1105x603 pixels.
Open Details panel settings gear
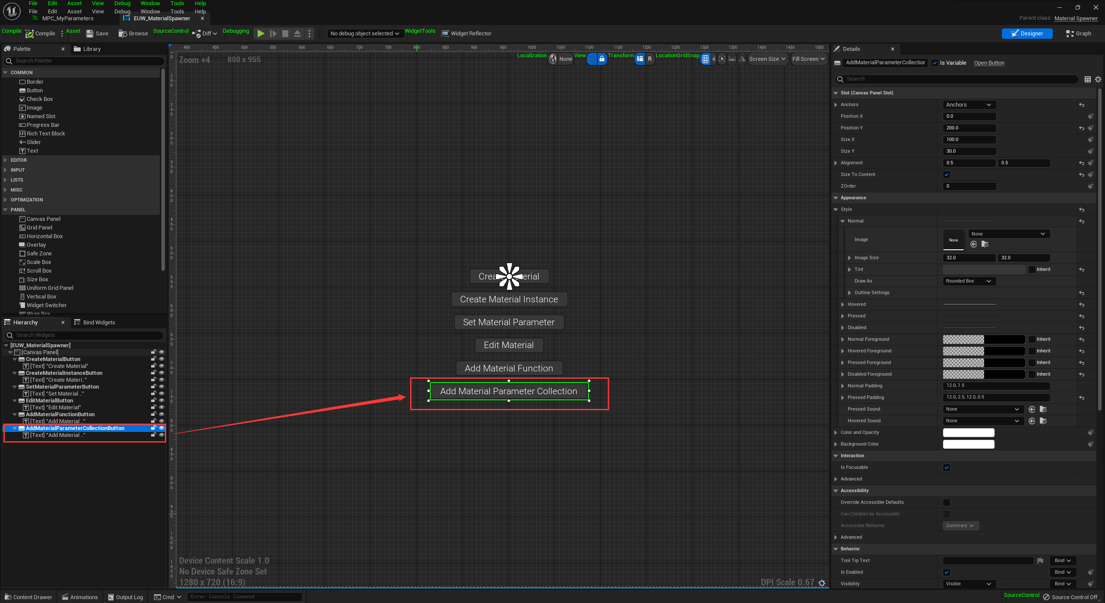pos(1098,79)
